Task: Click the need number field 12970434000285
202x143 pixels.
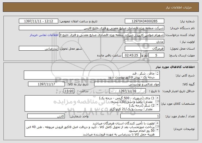Action: point(145,21)
